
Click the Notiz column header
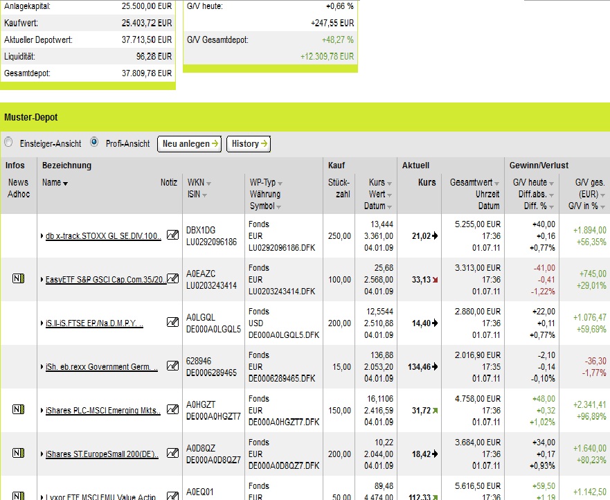click(169, 183)
